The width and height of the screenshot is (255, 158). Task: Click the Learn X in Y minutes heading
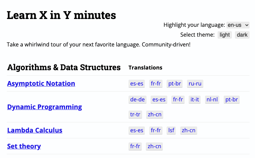62,15
